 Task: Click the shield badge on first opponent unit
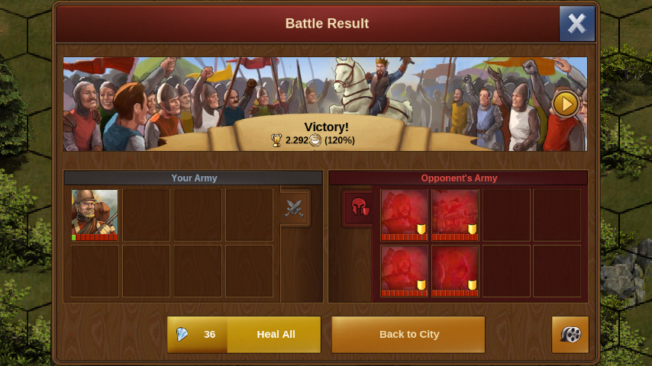coord(421,230)
